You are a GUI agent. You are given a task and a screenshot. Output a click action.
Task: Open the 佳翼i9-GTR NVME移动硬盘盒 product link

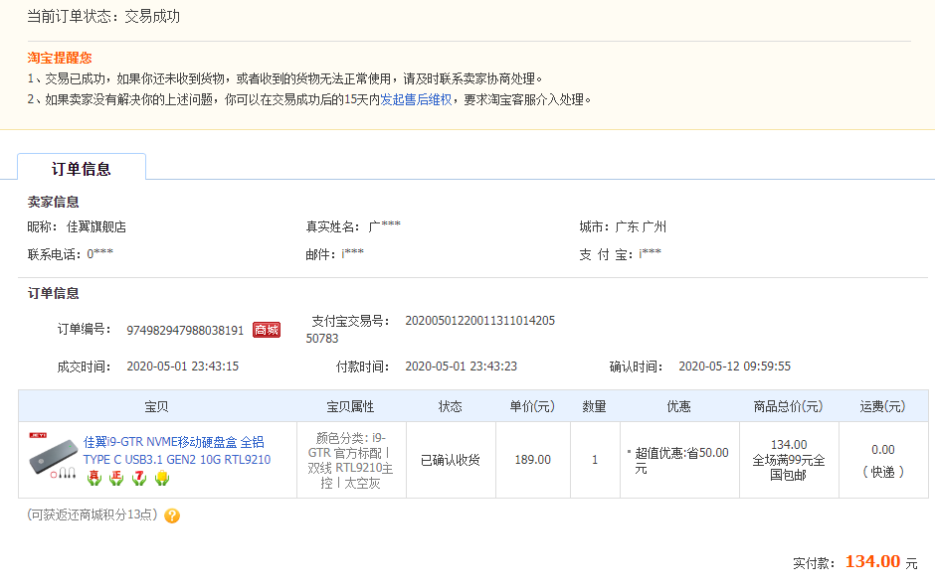tap(176, 451)
